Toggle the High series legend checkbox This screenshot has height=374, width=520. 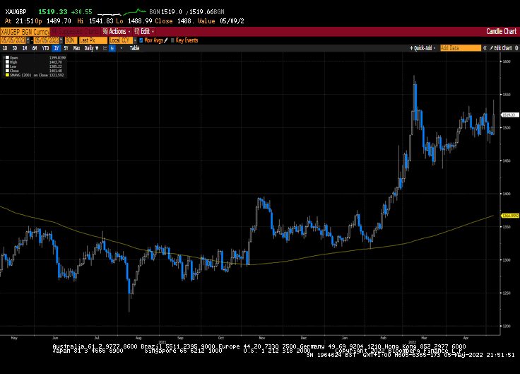pos(7,62)
